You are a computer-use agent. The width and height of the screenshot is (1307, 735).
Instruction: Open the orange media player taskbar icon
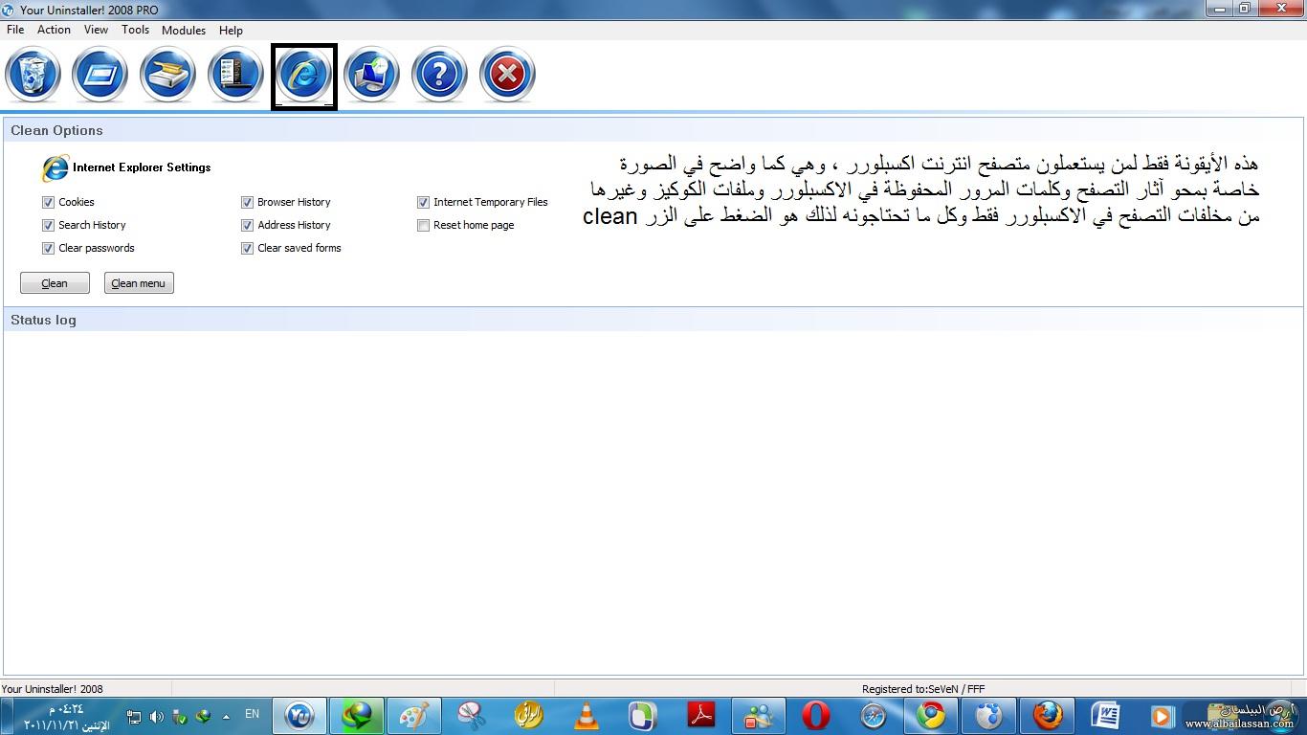tap(1161, 715)
